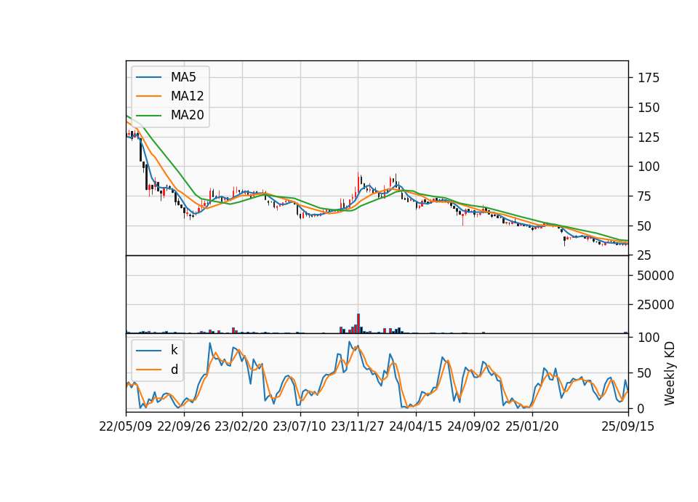698x502 pixels.
Task: Click the 175 price axis label
Action: tap(649, 78)
